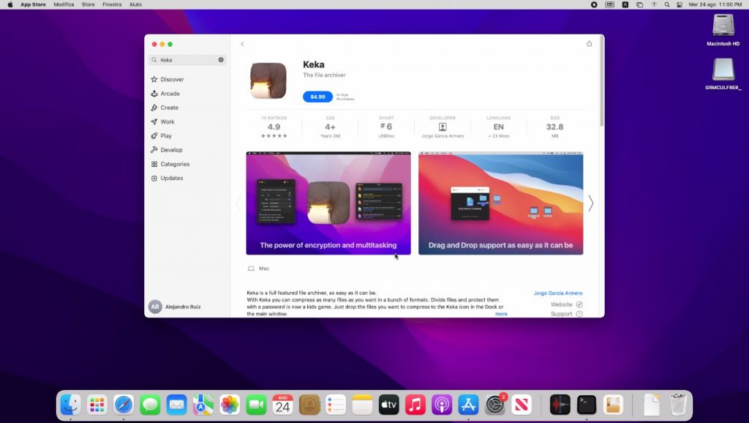Open the Finestra menu in menu bar
The width and height of the screenshot is (749, 423).
[x=112, y=4]
